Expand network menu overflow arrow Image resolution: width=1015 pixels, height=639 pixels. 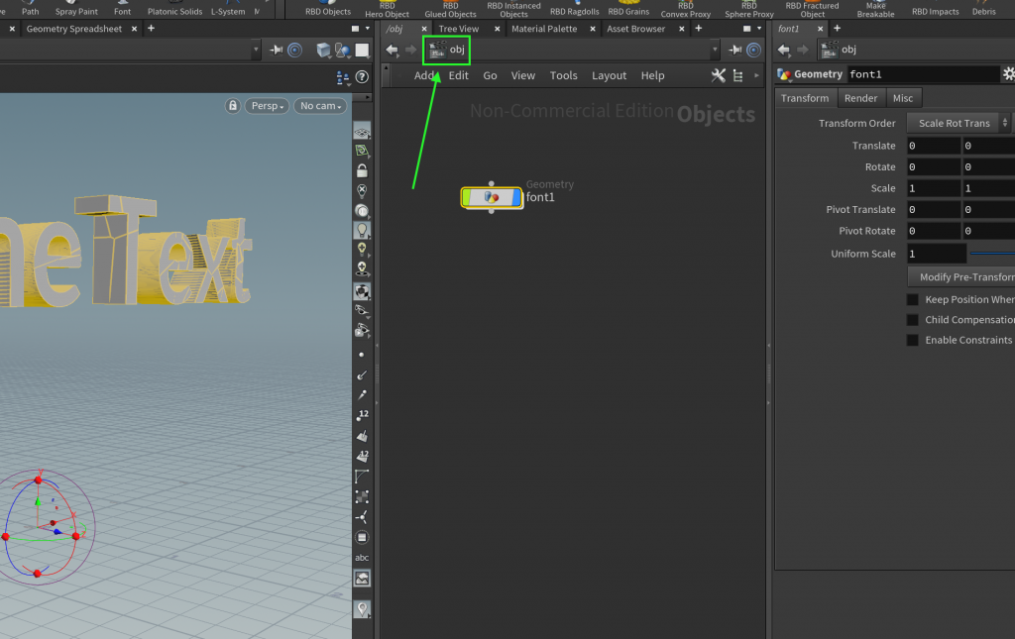756,75
